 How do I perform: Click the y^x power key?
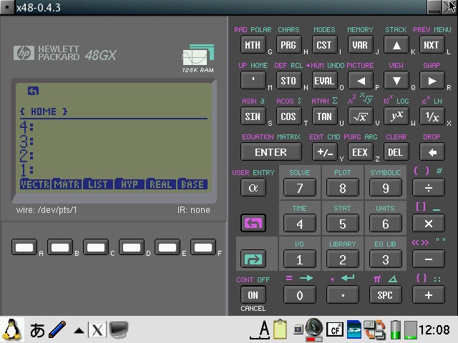(396, 116)
